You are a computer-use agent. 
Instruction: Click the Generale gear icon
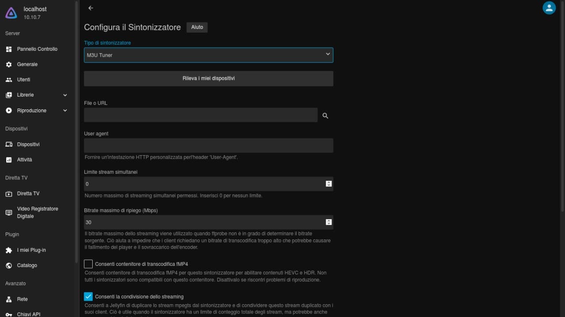click(x=9, y=64)
